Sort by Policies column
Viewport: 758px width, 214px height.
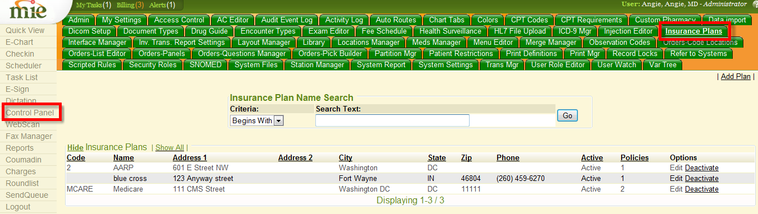pos(635,158)
